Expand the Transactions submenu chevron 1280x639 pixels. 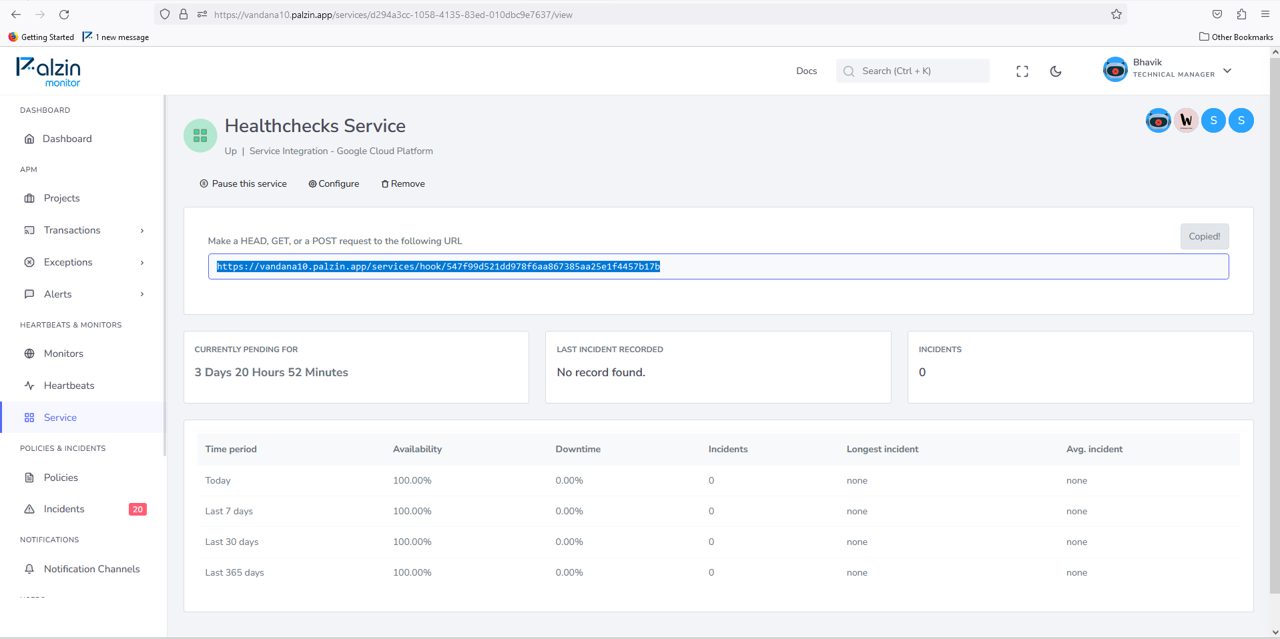(142, 231)
